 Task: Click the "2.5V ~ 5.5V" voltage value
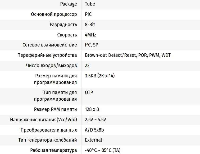click(96, 120)
